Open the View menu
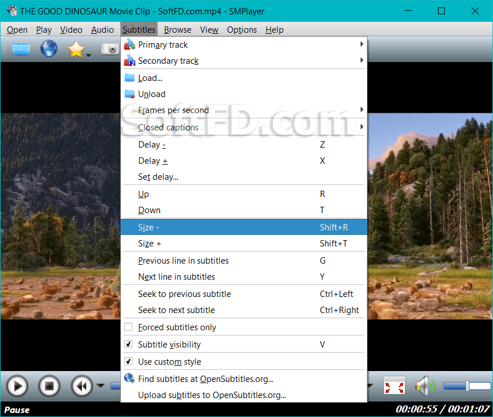This screenshot has height=417, width=493. (209, 30)
